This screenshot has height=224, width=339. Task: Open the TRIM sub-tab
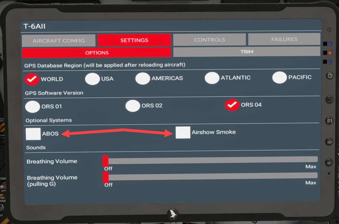[247, 52]
